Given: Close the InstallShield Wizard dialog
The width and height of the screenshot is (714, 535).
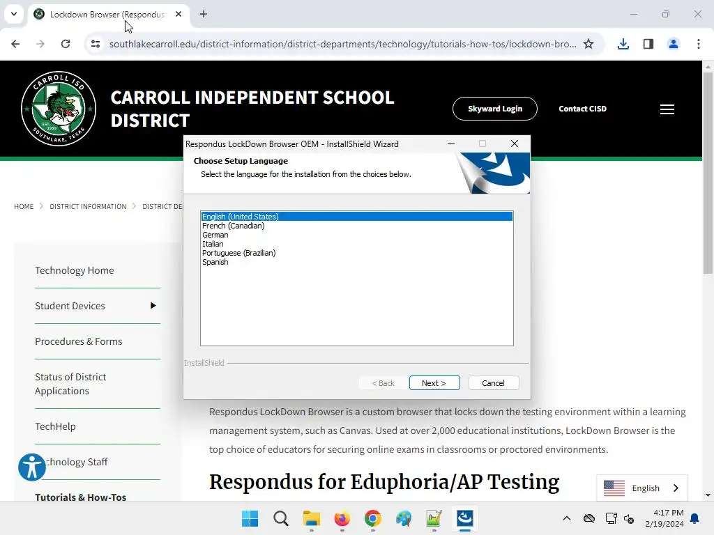Looking at the screenshot, I should 515,144.
